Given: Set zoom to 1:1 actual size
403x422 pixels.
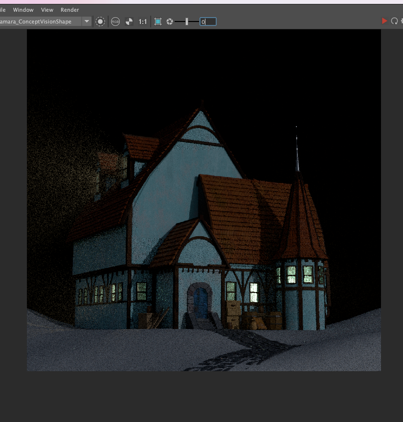Looking at the screenshot, I should pos(143,22).
